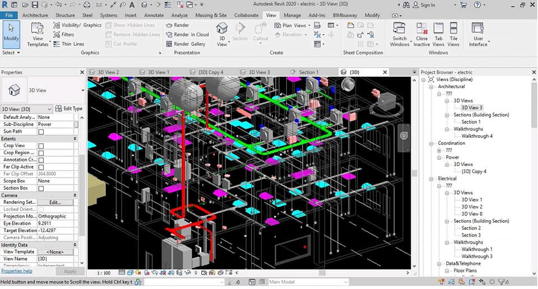Switch to the Manage ribbon tab
This screenshot has height=289, width=538.
[293, 15]
